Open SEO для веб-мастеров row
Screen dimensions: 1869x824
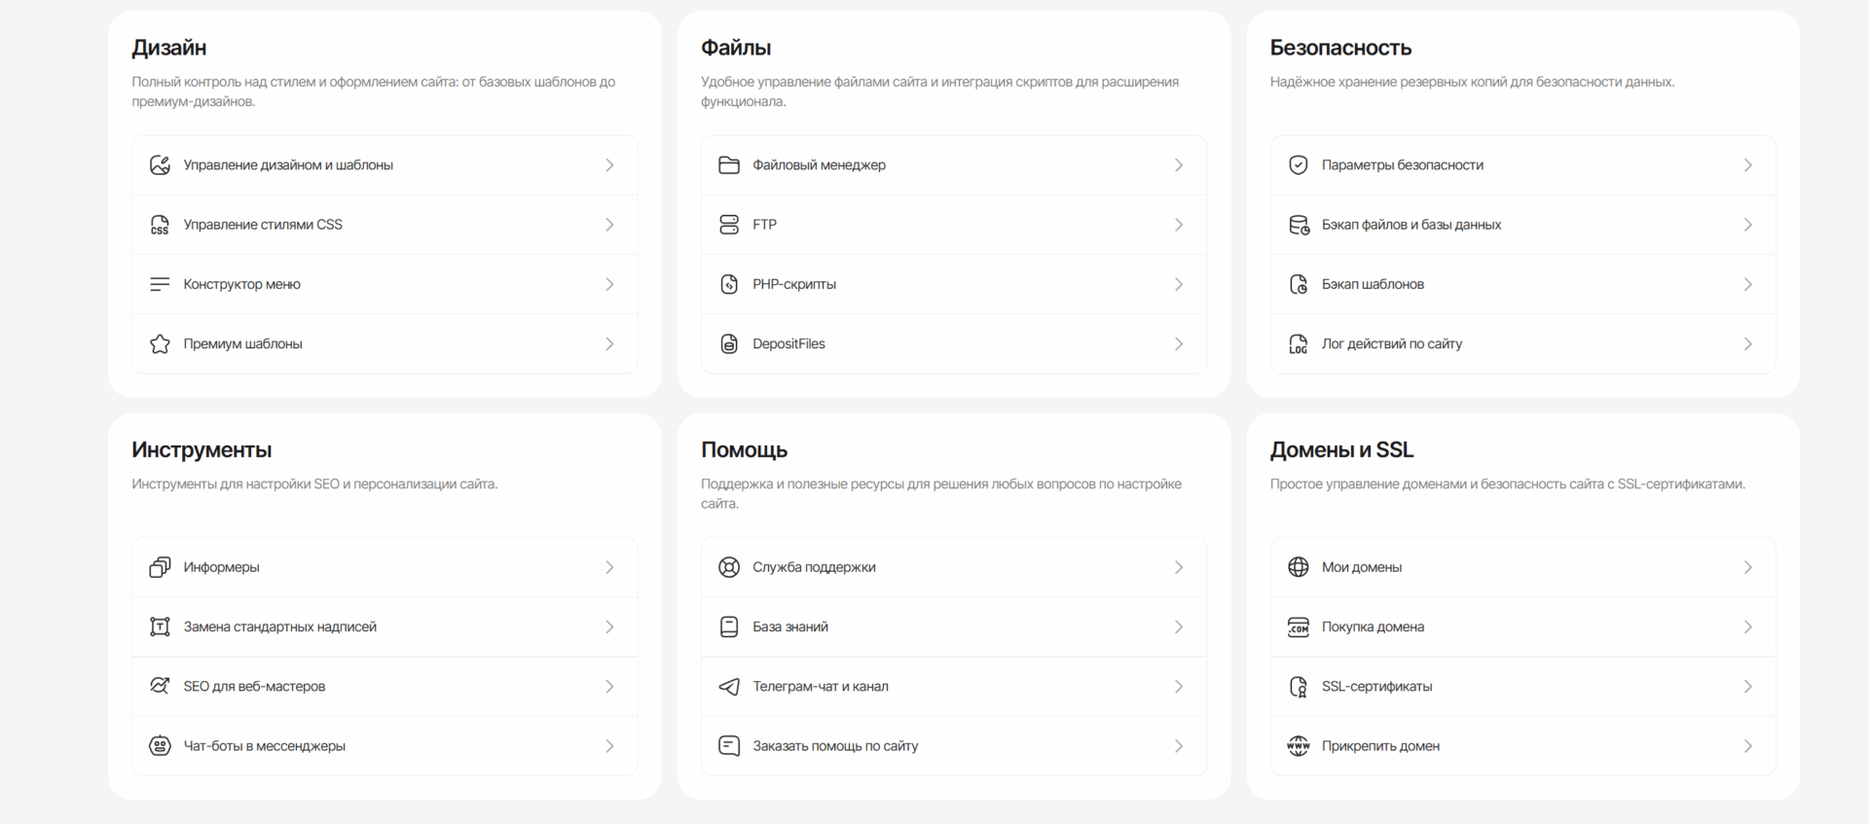pyautogui.click(x=254, y=687)
